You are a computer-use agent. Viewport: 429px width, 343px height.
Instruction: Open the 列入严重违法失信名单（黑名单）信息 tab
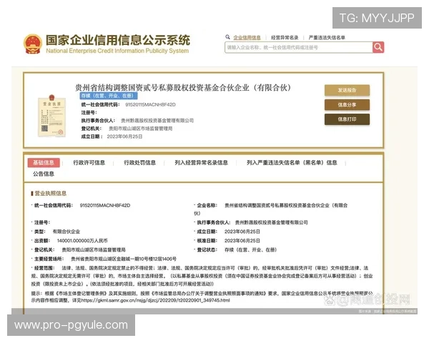(292, 163)
